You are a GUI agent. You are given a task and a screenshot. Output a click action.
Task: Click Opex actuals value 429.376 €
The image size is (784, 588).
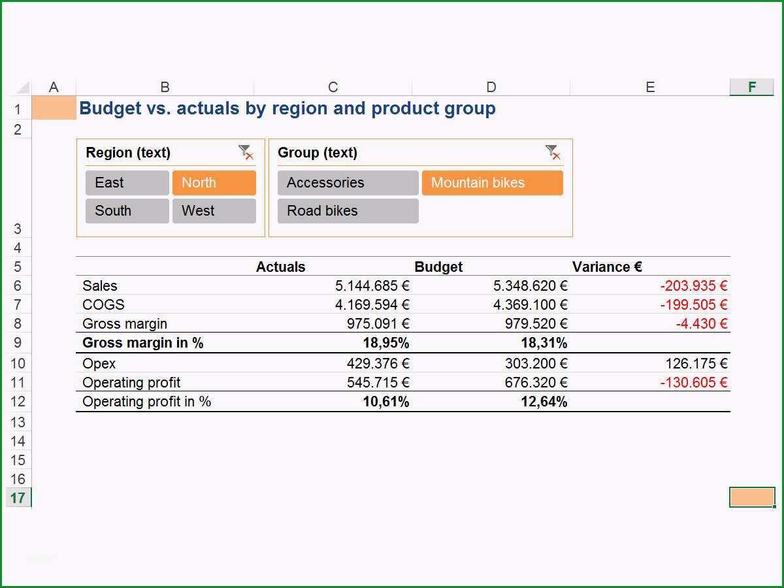[x=378, y=363]
